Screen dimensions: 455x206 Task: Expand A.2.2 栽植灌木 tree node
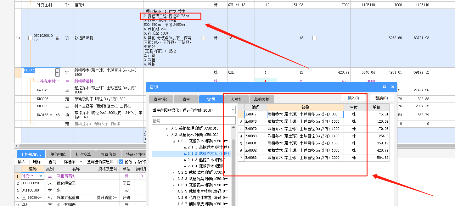pyautogui.click(x=173, y=173)
